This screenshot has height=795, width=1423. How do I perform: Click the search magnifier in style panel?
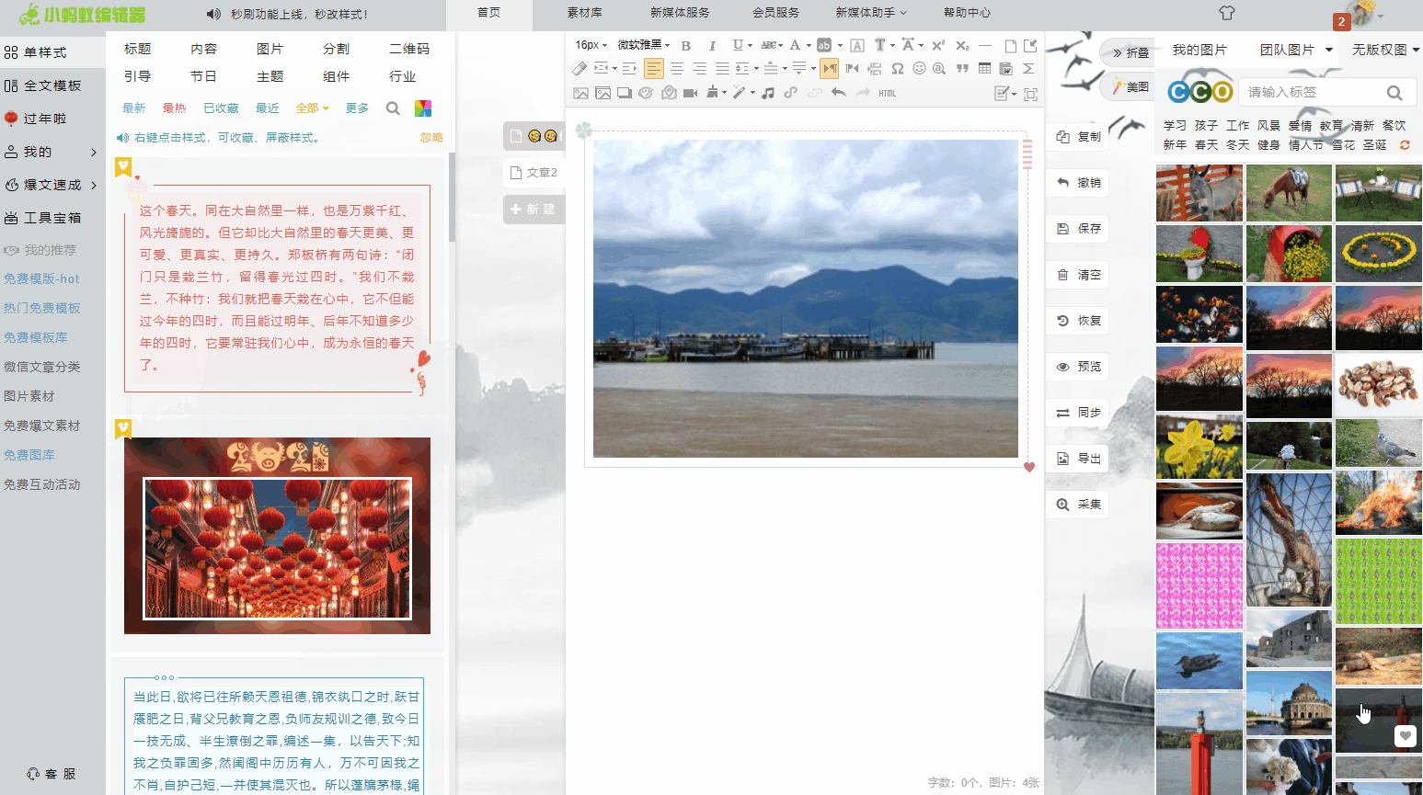(393, 108)
